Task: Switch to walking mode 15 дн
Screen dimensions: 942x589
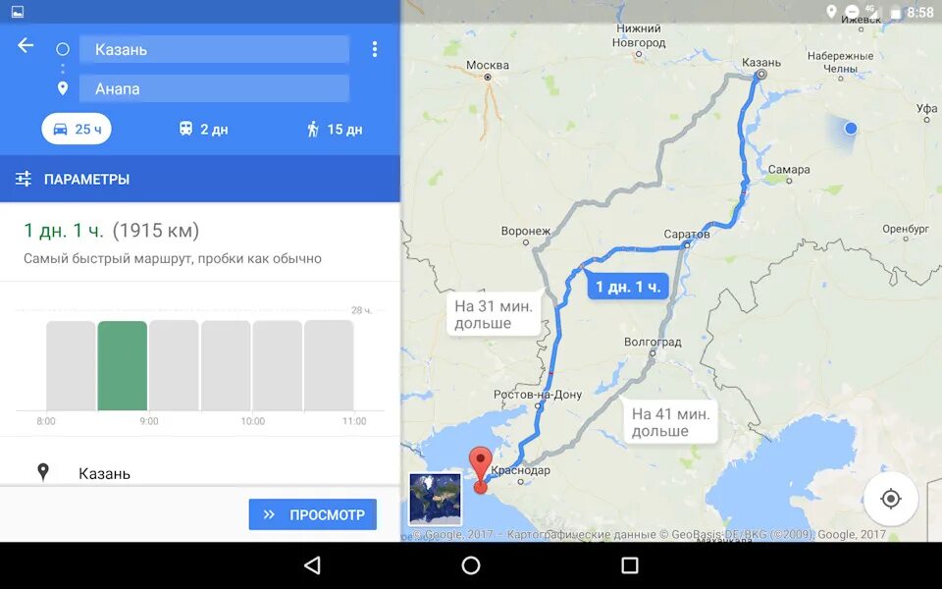Action: tap(335, 129)
